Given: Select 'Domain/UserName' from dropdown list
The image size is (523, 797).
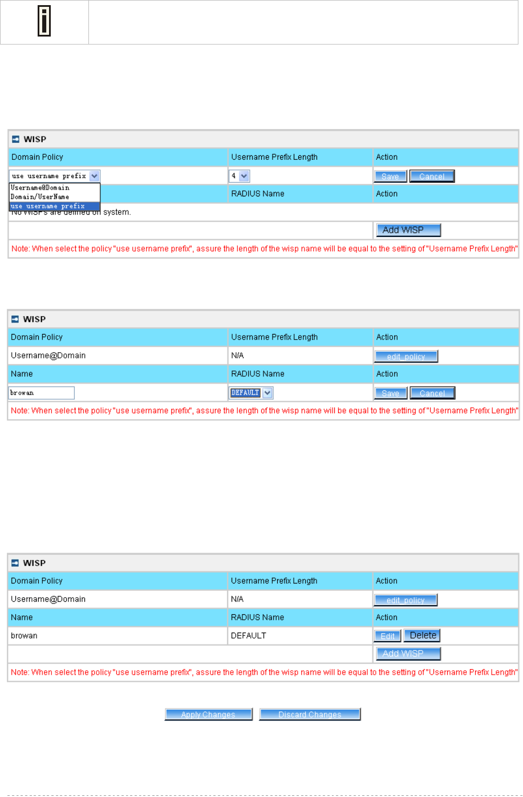Looking at the screenshot, I should click(55, 197).
